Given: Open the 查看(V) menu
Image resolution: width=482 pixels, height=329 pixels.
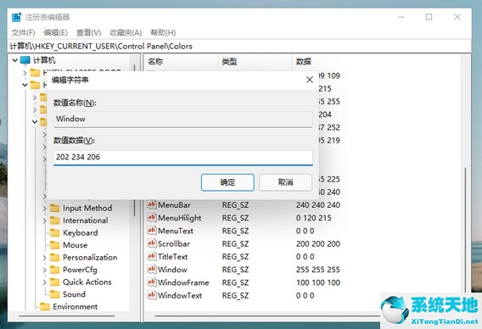Looking at the screenshot, I should pyautogui.click(x=88, y=32).
